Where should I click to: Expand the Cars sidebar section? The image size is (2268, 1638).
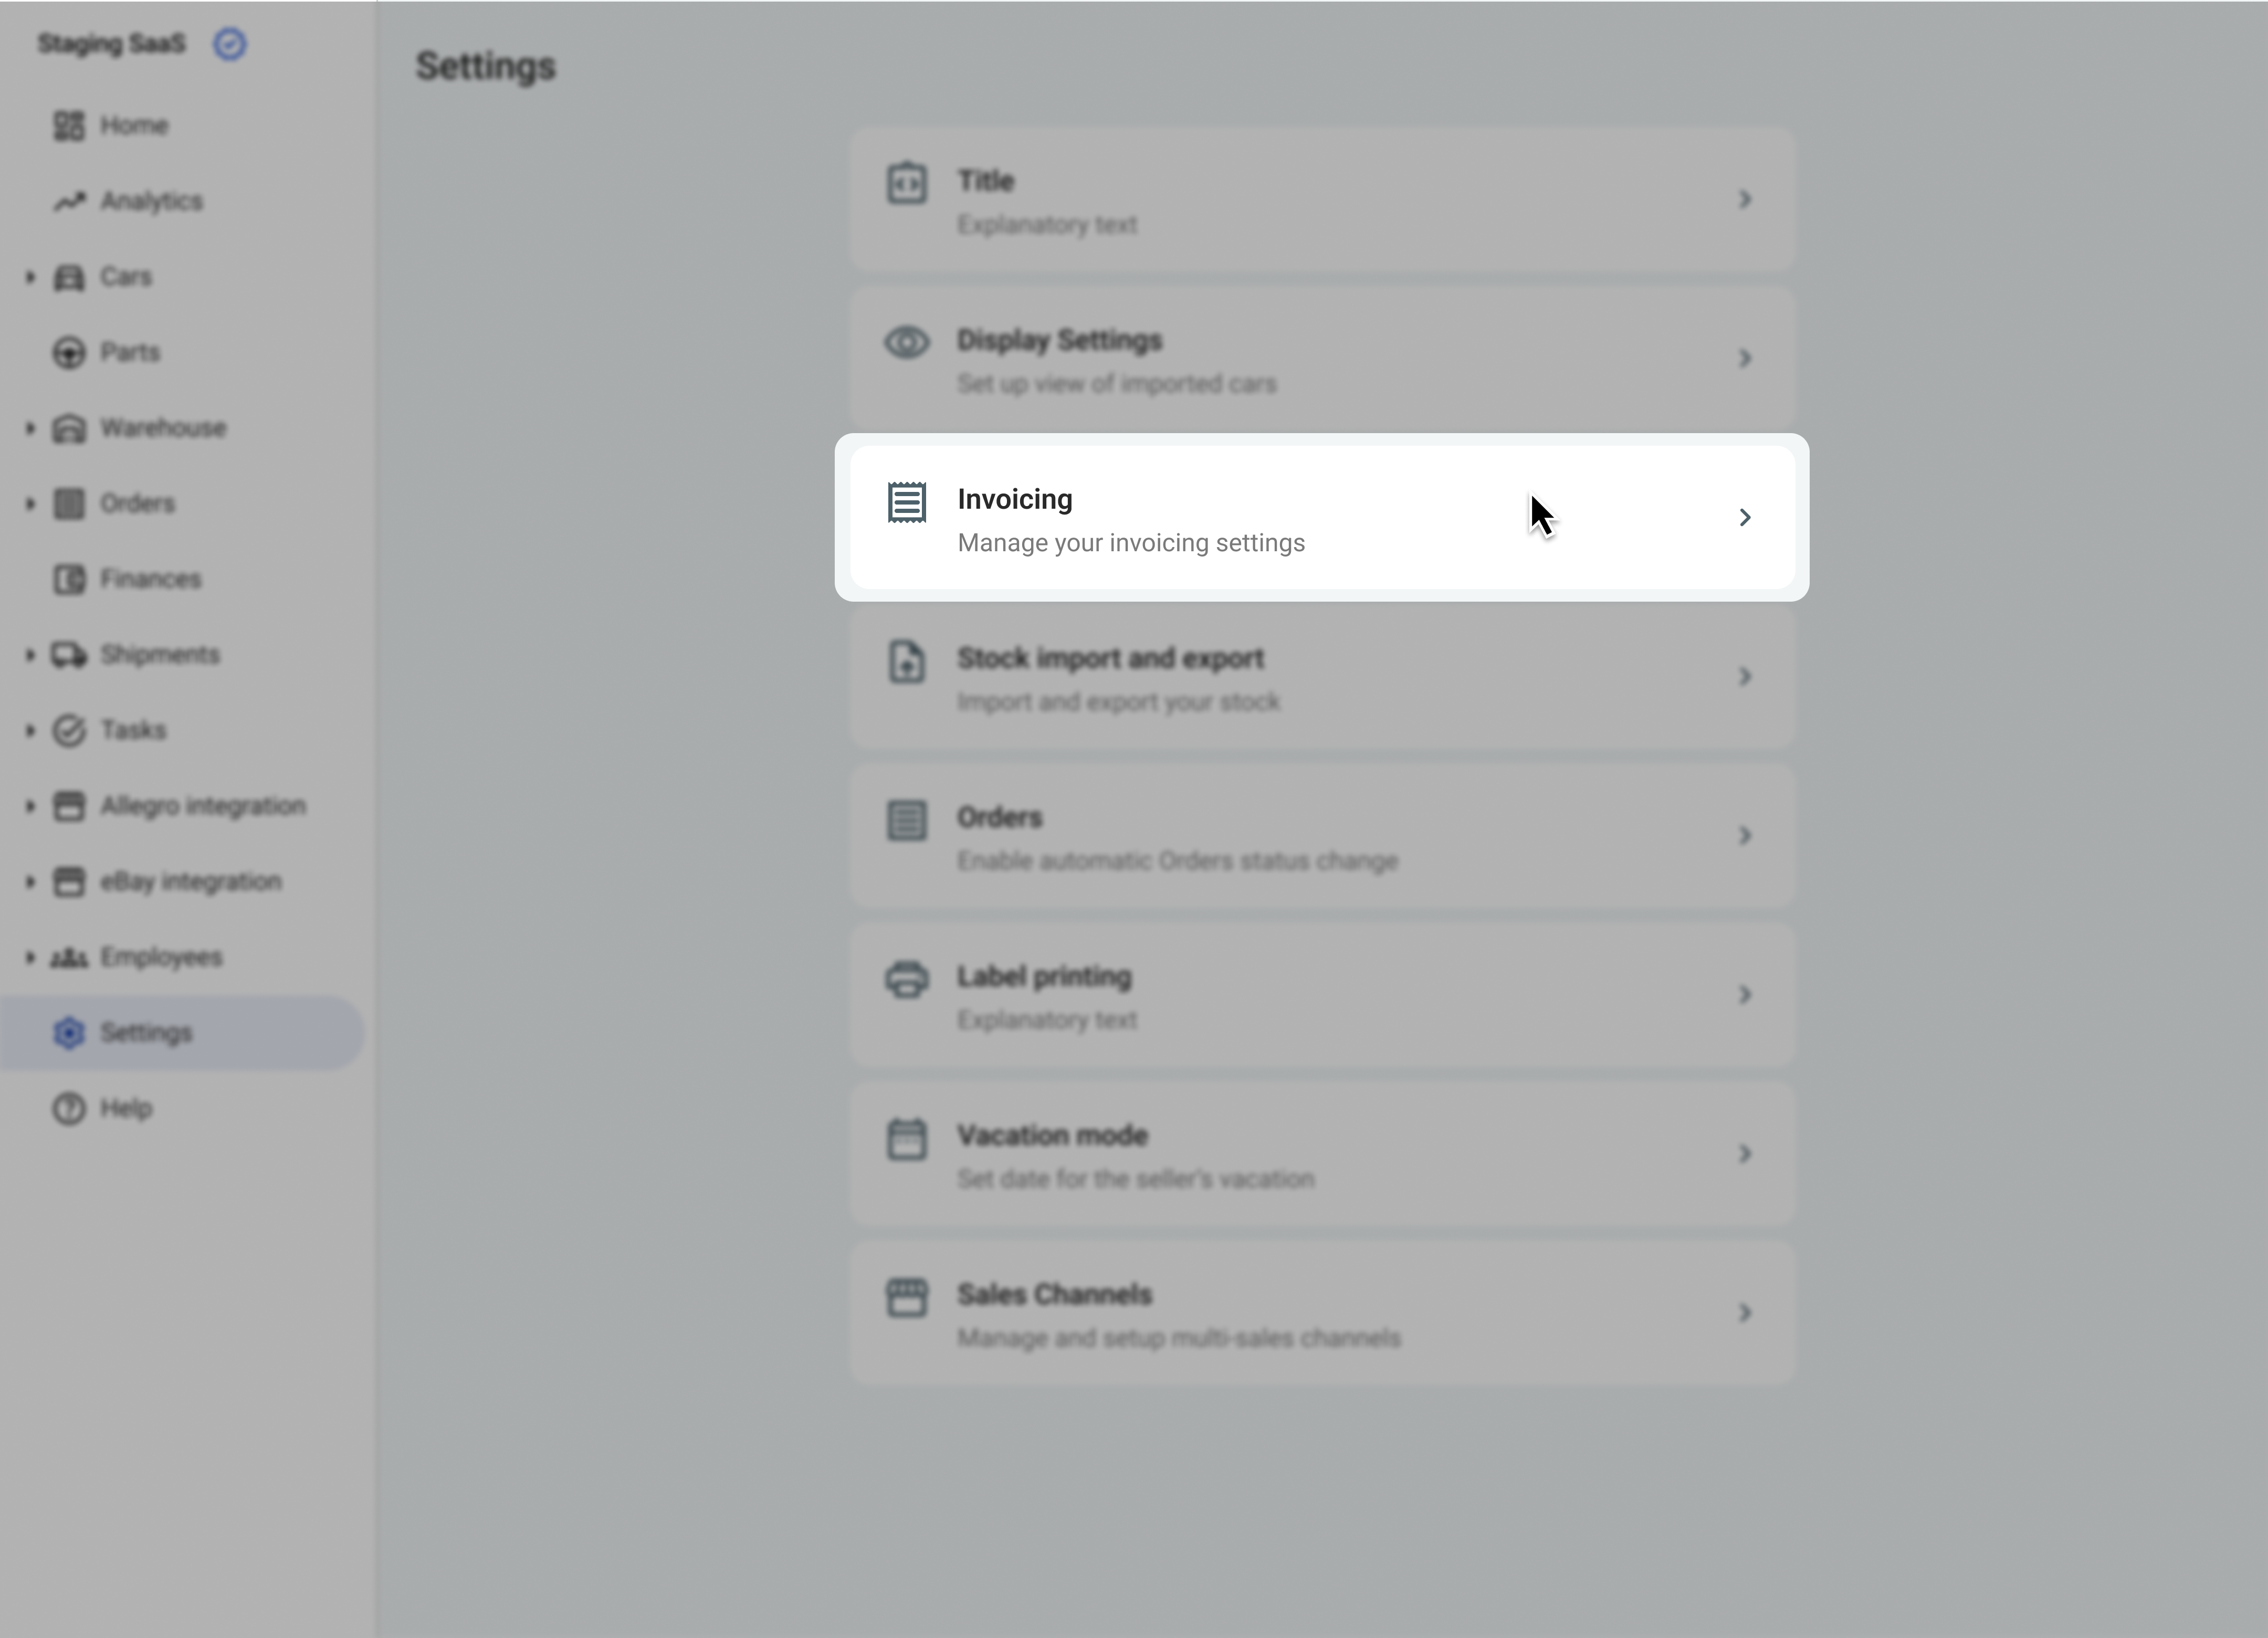[30, 277]
